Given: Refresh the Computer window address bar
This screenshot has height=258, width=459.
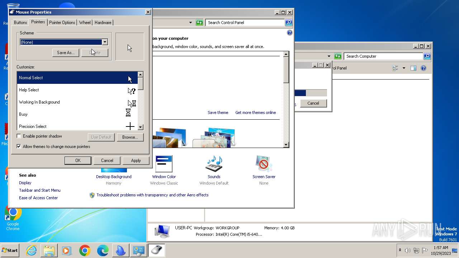Looking at the screenshot, I should pyautogui.click(x=338, y=56).
